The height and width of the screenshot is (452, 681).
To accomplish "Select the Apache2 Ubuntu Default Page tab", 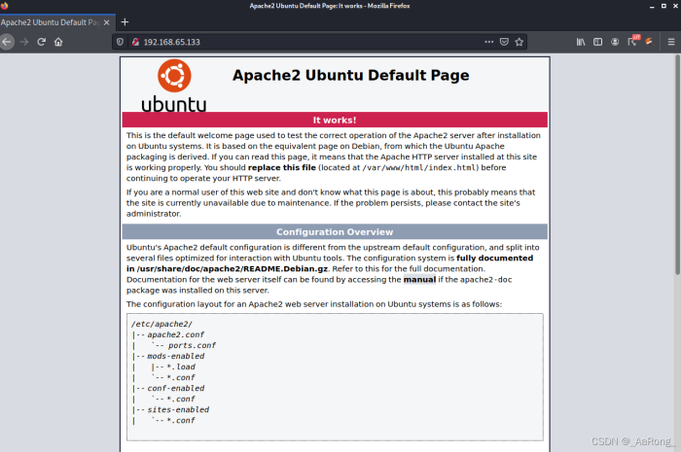I will click(51, 22).
